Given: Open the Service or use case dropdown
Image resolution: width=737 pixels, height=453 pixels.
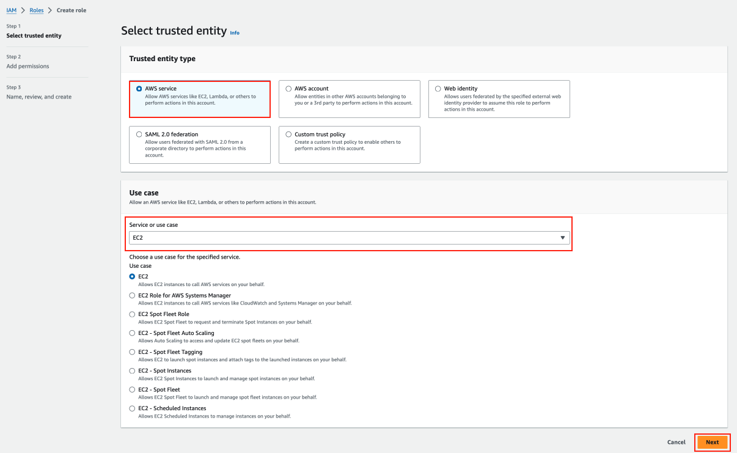Looking at the screenshot, I should point(349,237).
